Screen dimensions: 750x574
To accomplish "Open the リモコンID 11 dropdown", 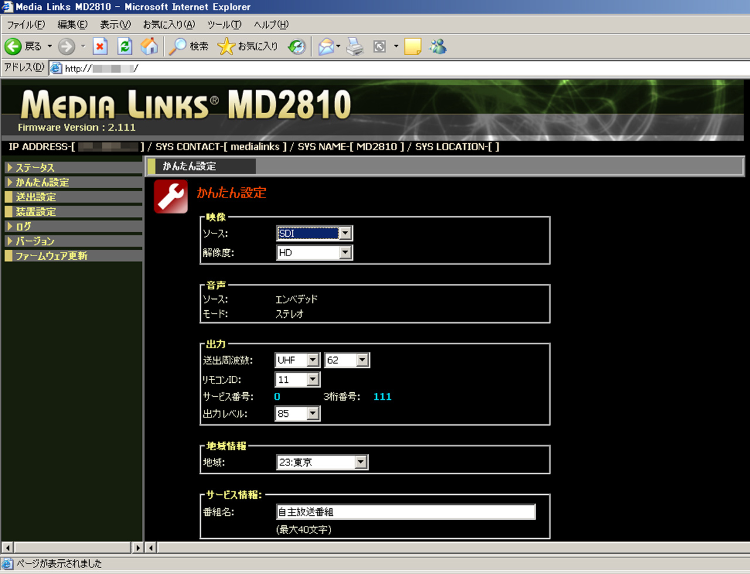I will click(298, 379).
